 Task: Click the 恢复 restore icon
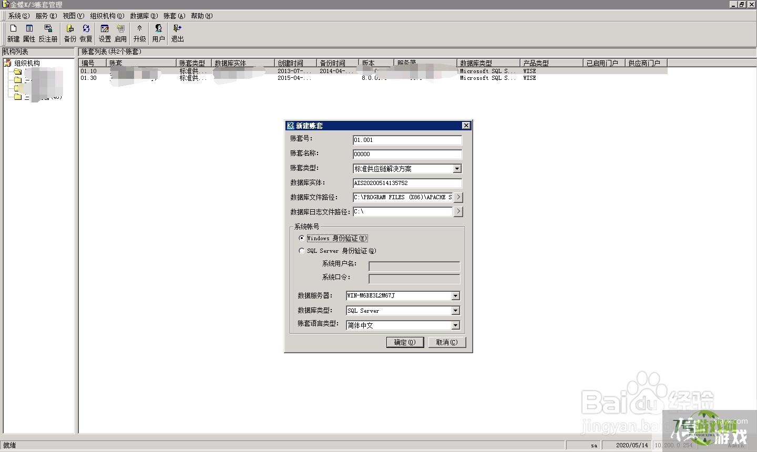[86, 33]
